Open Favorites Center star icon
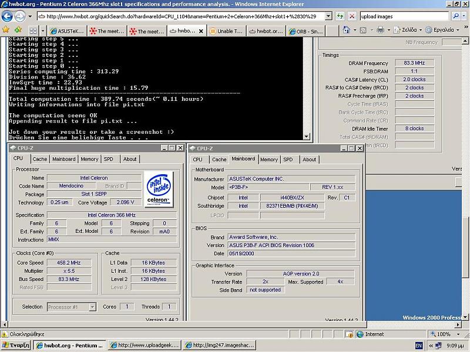Image resolution: width=470 pixels, height=352 pixels. point(6,30)
